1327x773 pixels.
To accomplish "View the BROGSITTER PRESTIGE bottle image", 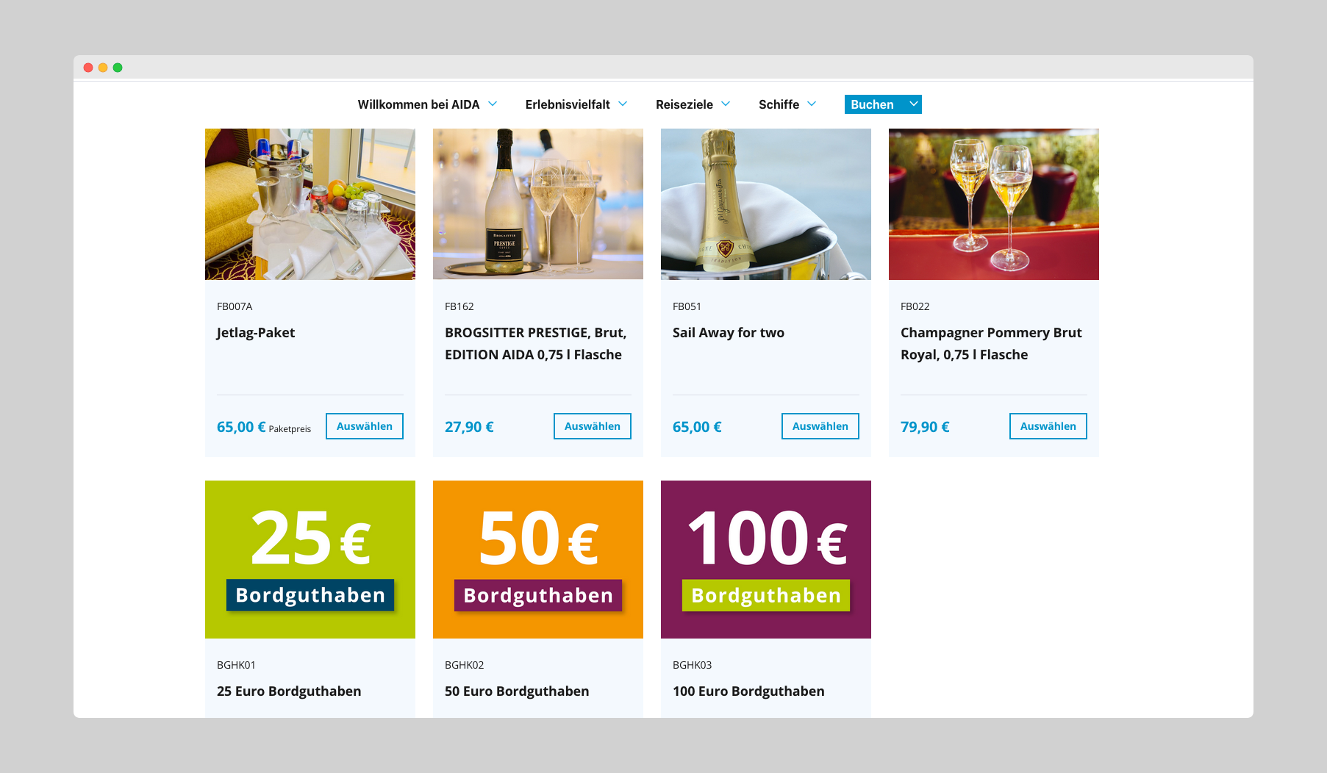I will pos(538,204).
